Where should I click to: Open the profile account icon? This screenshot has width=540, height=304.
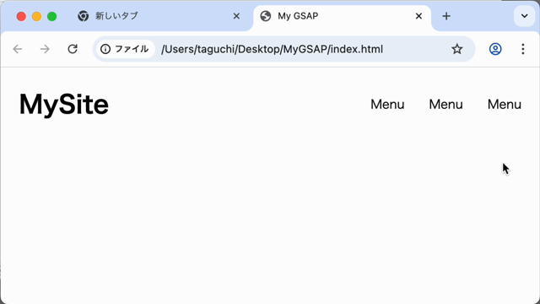[x=495, y=49]
